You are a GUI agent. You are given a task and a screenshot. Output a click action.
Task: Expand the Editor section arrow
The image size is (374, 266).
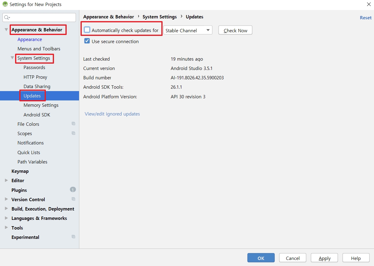pos(6,180)
